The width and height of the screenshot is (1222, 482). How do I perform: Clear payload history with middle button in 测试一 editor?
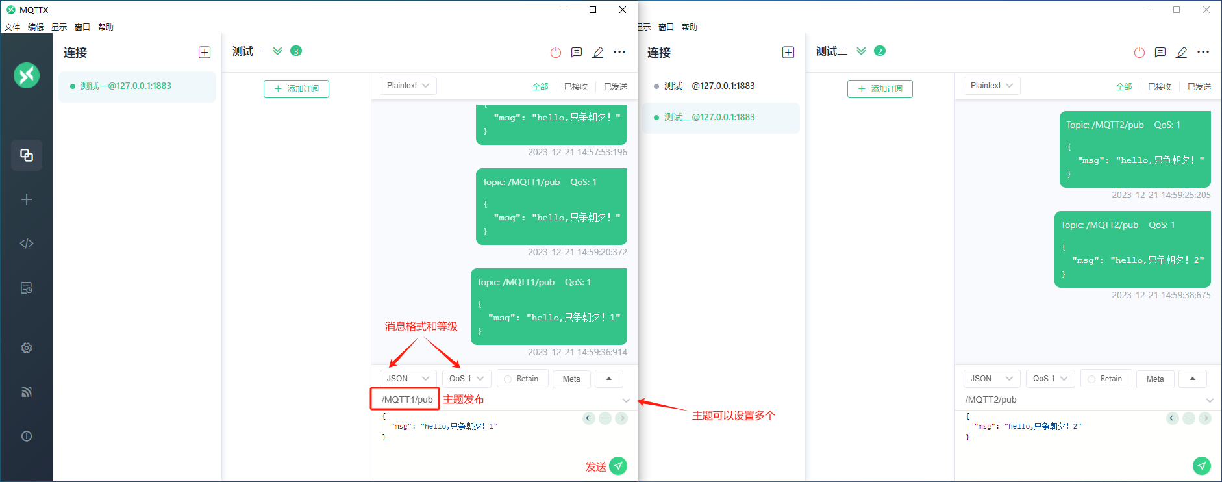605,418
